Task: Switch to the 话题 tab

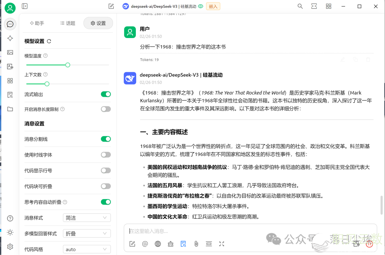Action: click(x=68, y=23)
